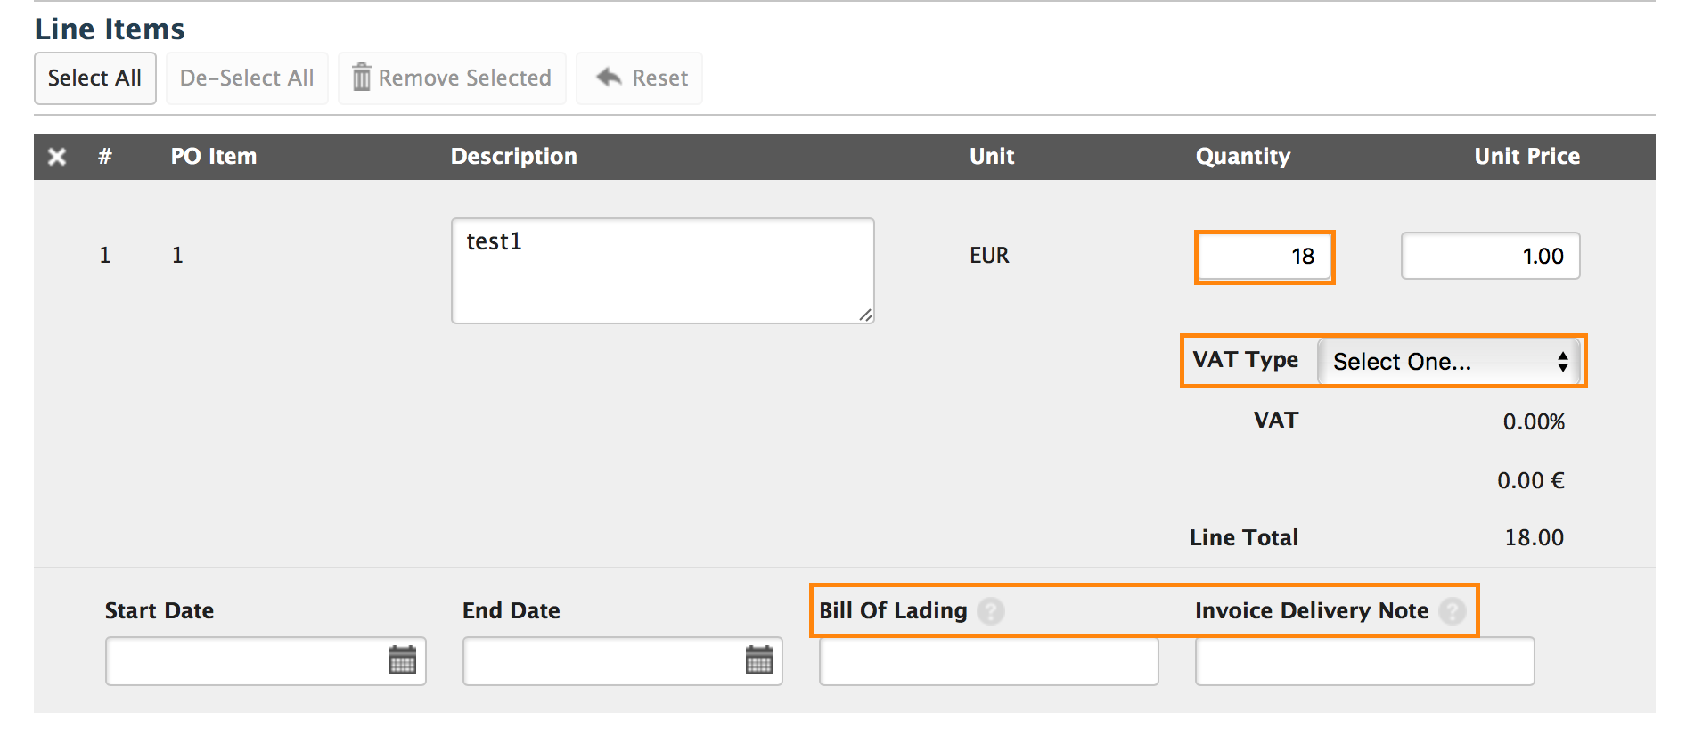Expand the VAT Type Select One dropdown
Viewport: 1686px width, 736px height.
click(1450, 361)
